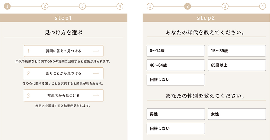Select the 15〜39歳 age option
Screen dimensions: 270x140
[237, 51]
